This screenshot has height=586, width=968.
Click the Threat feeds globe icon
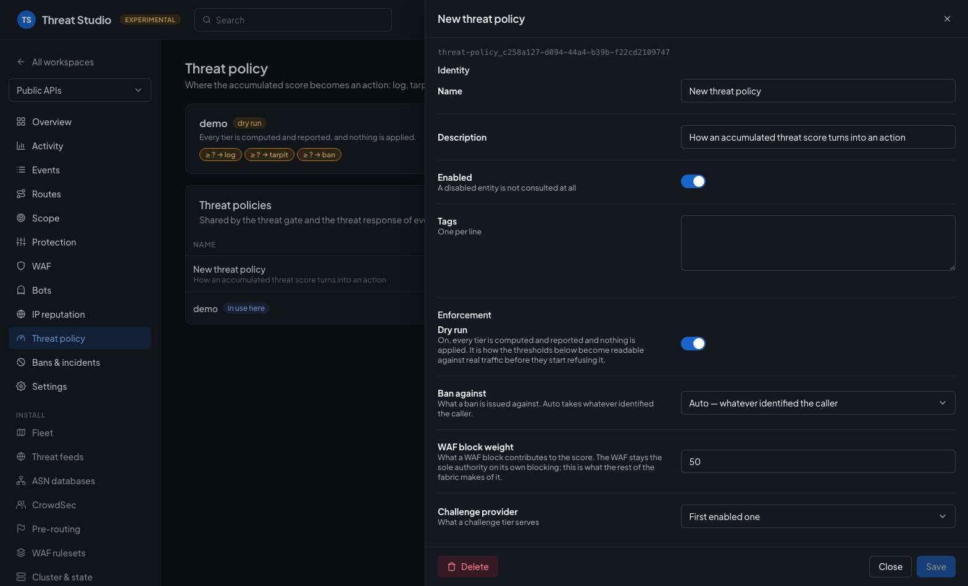[21, 456]
